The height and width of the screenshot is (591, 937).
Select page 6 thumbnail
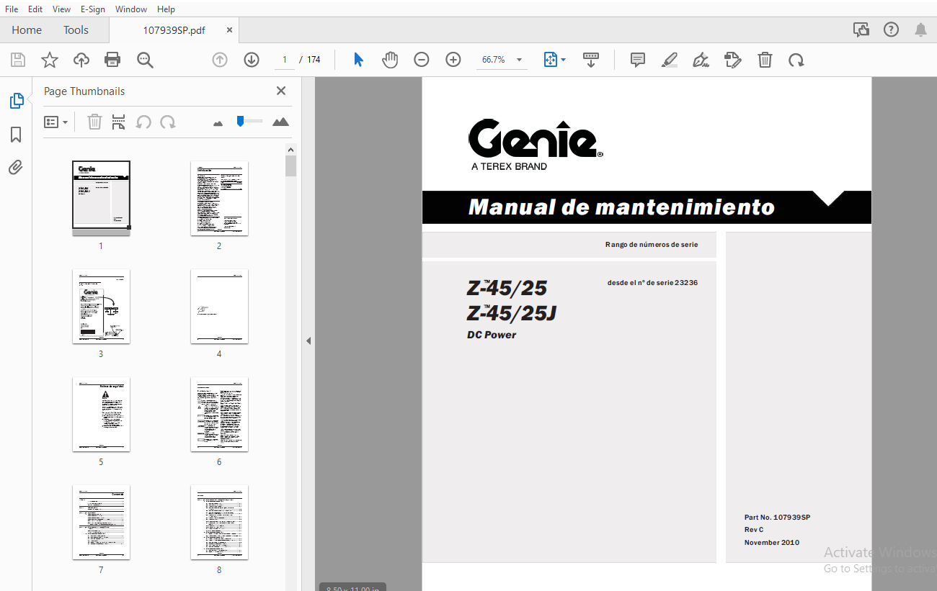(219, 414)
